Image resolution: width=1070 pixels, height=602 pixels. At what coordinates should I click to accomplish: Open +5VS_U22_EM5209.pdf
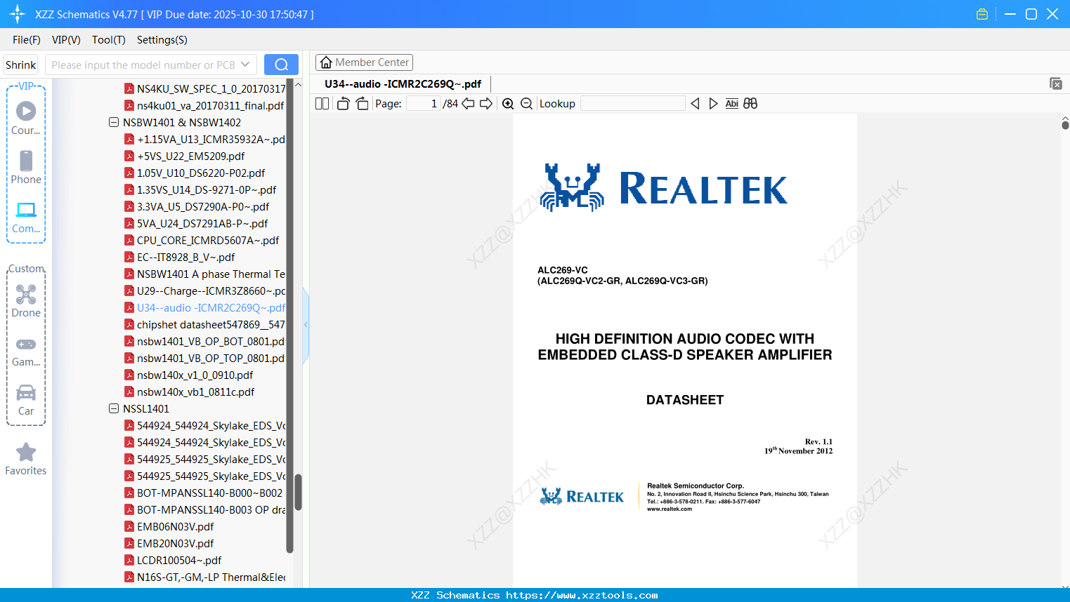(x=185, y=156)
